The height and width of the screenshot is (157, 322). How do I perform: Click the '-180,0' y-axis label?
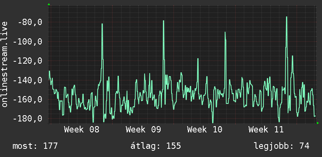28,119
